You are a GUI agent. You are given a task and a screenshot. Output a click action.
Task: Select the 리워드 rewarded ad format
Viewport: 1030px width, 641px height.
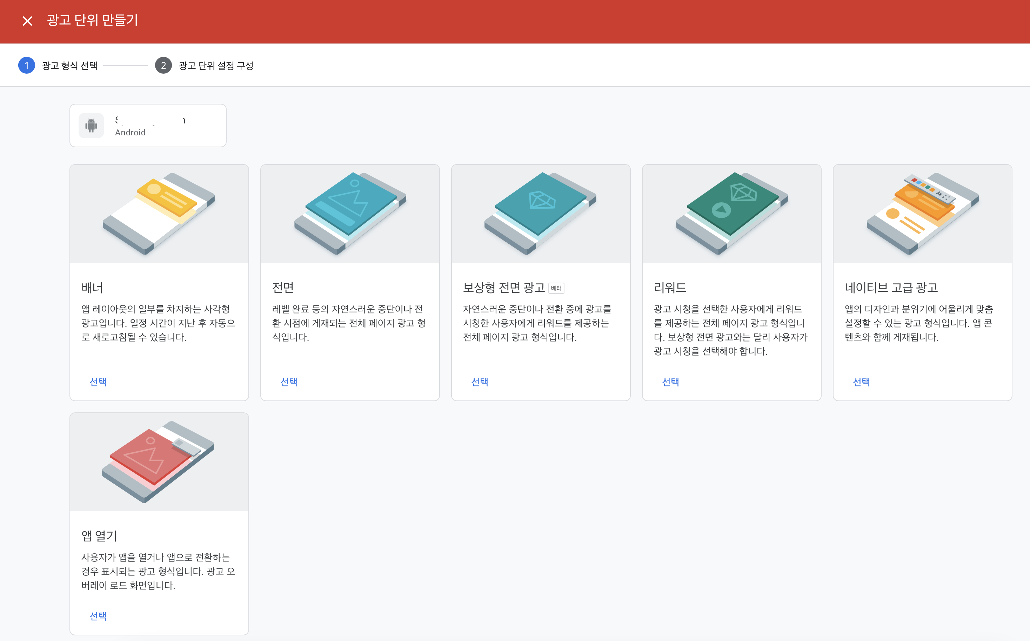tap(670, 382)
